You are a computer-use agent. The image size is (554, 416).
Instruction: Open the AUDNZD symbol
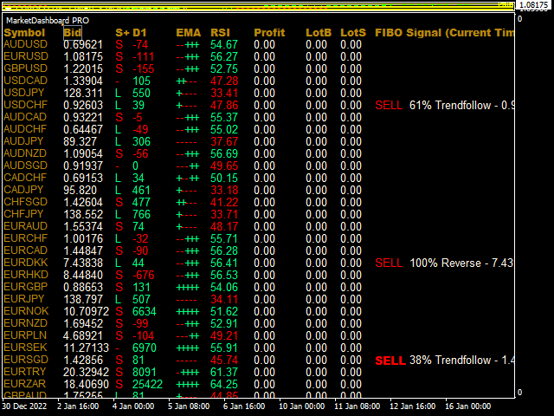click(25, 153)
